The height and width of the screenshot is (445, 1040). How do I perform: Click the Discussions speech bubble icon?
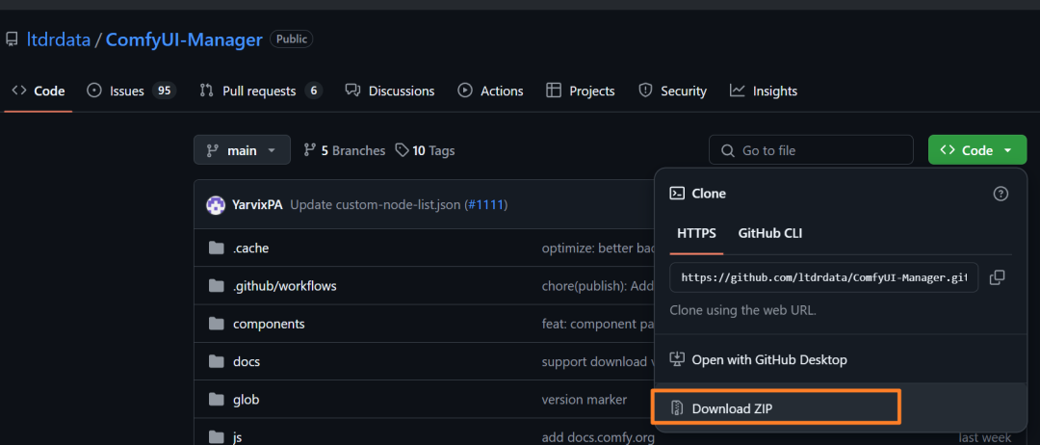(x=352, y=91)
